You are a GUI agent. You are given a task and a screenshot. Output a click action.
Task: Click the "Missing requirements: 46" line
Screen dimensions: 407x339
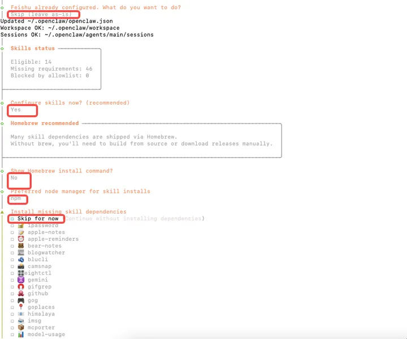(x=51, y=69)
